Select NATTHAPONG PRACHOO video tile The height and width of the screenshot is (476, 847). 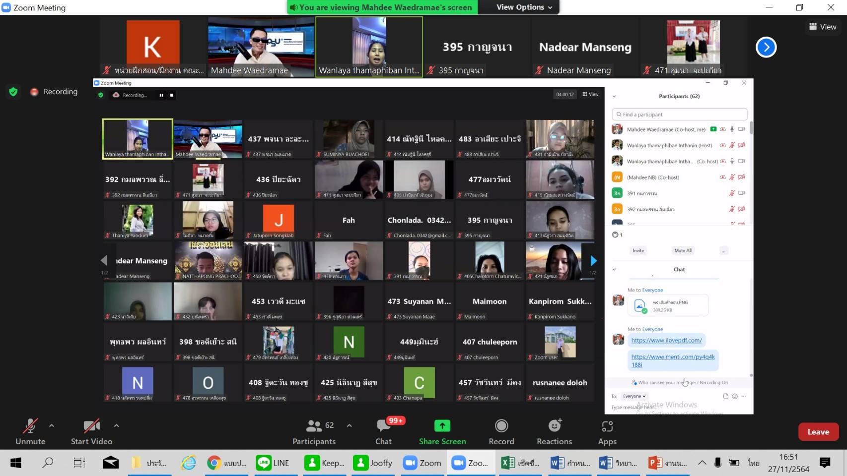208,261
